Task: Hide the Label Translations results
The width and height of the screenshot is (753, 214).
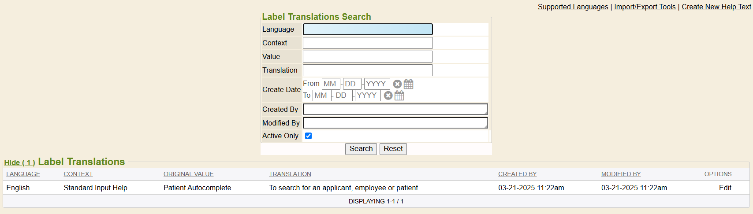Action: click(19, 162)
